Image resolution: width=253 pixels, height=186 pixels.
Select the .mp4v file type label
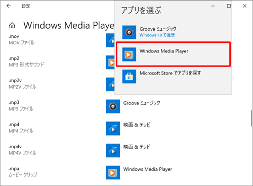[x=15, y=147]
